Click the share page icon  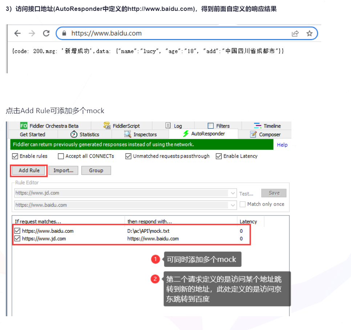295,33
